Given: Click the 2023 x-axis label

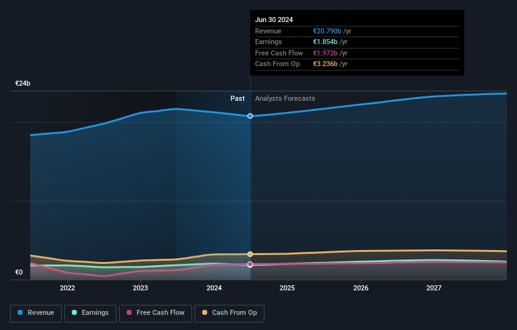Looking at the screenshot, I should pos(140,288).
